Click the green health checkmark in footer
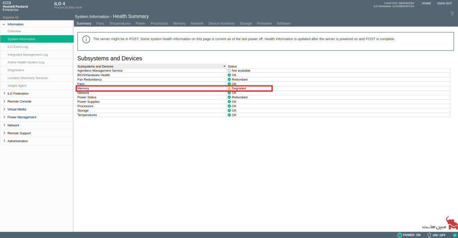This screenshot has height=238, width=458. point(454,235)
